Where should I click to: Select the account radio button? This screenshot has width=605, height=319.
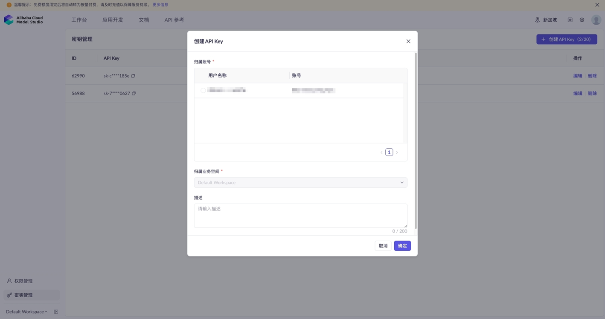click(203, 90)
